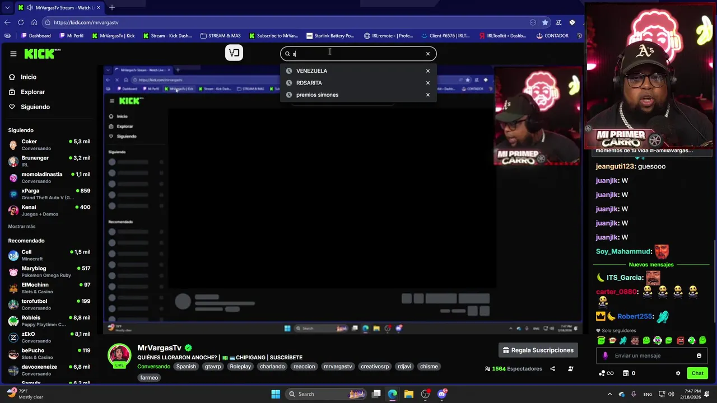The height and width of the screenshot is (403, 717).
Task: Open the Kick hamburger sidebar menu
Action: pyautogui.click(x=13, y=54)
